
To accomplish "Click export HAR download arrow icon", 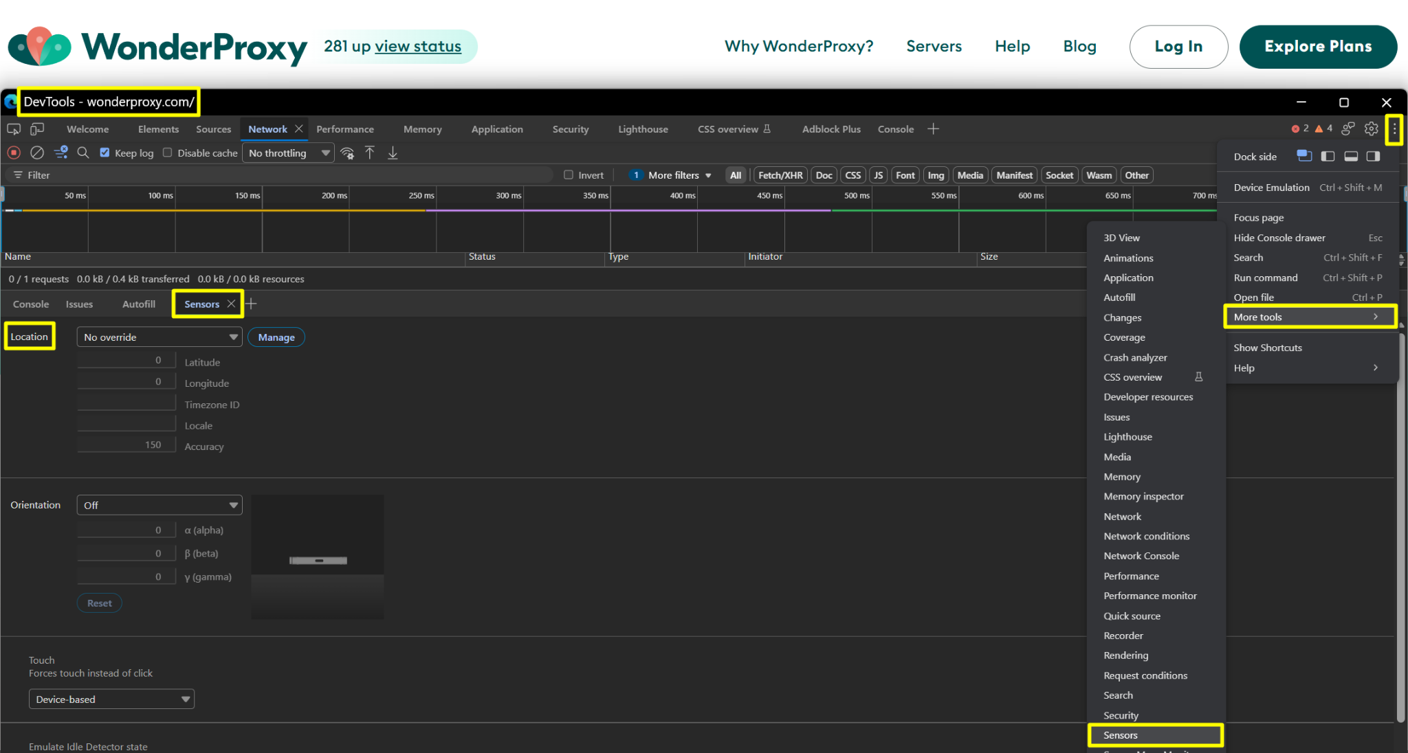I will (x=393, y=153).
